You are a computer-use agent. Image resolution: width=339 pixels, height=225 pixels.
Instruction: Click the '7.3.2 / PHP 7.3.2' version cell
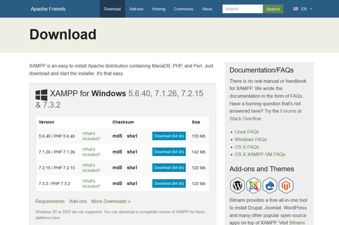(x=55, y=184)
